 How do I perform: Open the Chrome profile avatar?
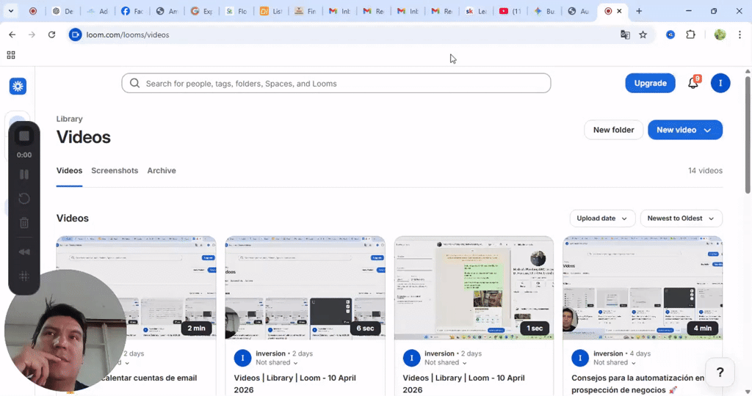click(720, 34)
